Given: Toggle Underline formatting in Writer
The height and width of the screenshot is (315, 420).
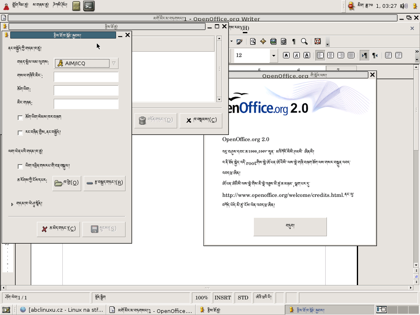Looking at the screenshot, I should click(x=307, y=55).
